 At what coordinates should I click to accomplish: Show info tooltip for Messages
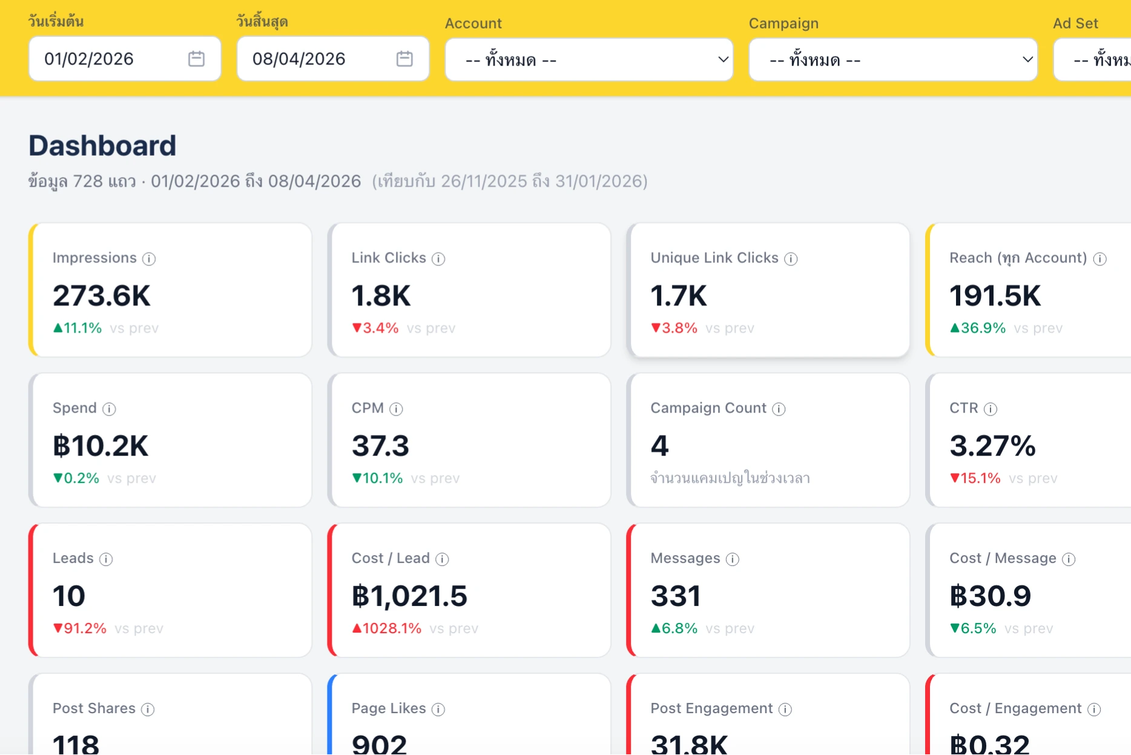pyautogui.click(x=733, y=559)
